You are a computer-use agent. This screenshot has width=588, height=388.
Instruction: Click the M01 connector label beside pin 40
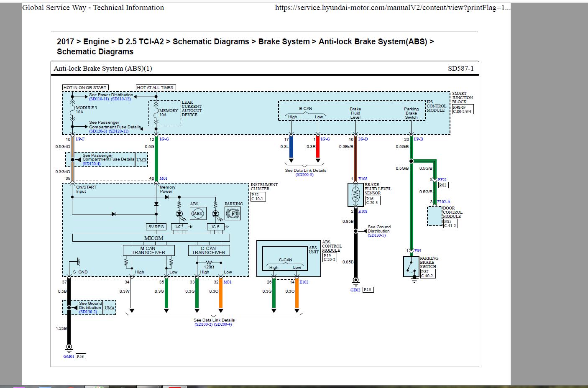164,179
